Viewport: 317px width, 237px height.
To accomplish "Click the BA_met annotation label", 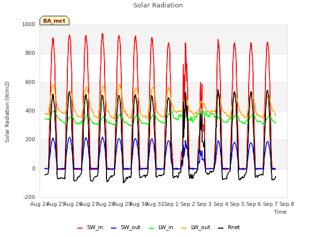I will (x=54, y=21).
